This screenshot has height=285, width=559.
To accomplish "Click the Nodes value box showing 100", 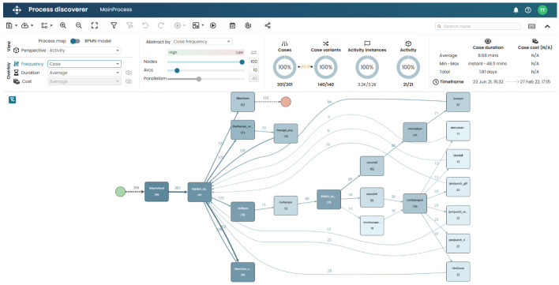I will coord(253,62).
